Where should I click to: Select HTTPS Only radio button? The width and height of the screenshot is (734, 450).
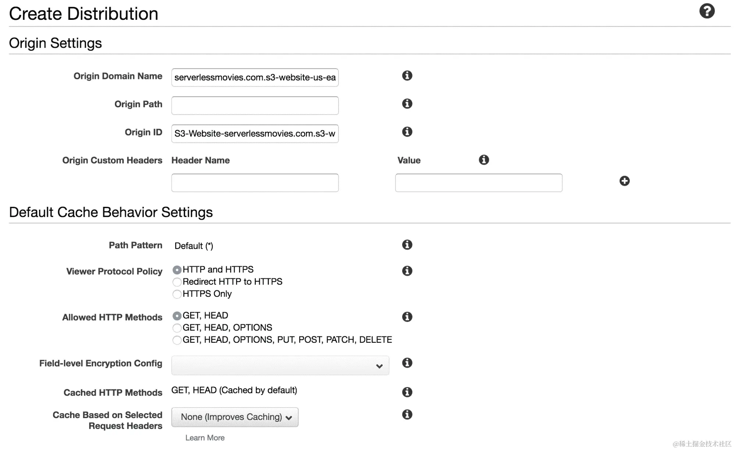pyautogui.click(x=177, y=294)
